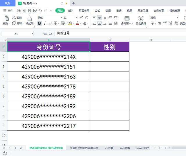This screenshot has height=156, width=186.
Task: Toggle bold formatting button
Action: click(40, 23)
